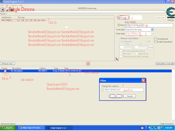This screenshot has height=131, width=175.
Task: Click the Frozen column header
Action: click(5, 68)
